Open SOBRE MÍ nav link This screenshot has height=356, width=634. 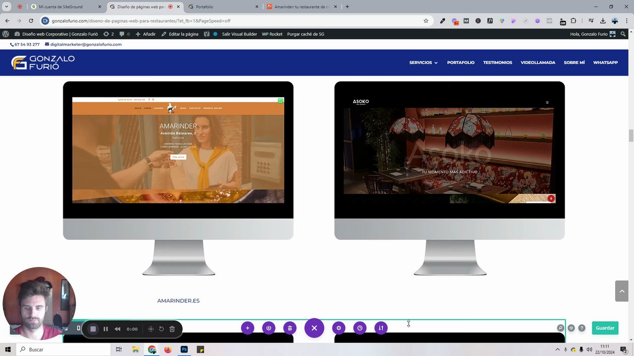tap(574, 63)
